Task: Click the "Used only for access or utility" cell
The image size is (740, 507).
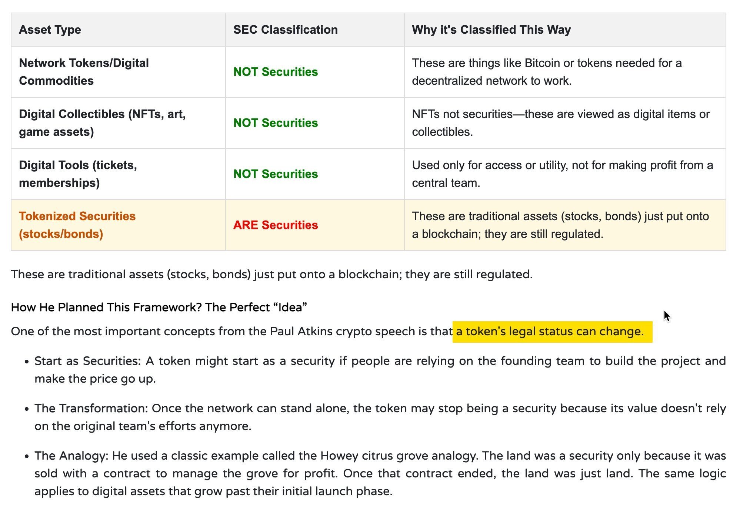Action: click(x=562, y=174)
